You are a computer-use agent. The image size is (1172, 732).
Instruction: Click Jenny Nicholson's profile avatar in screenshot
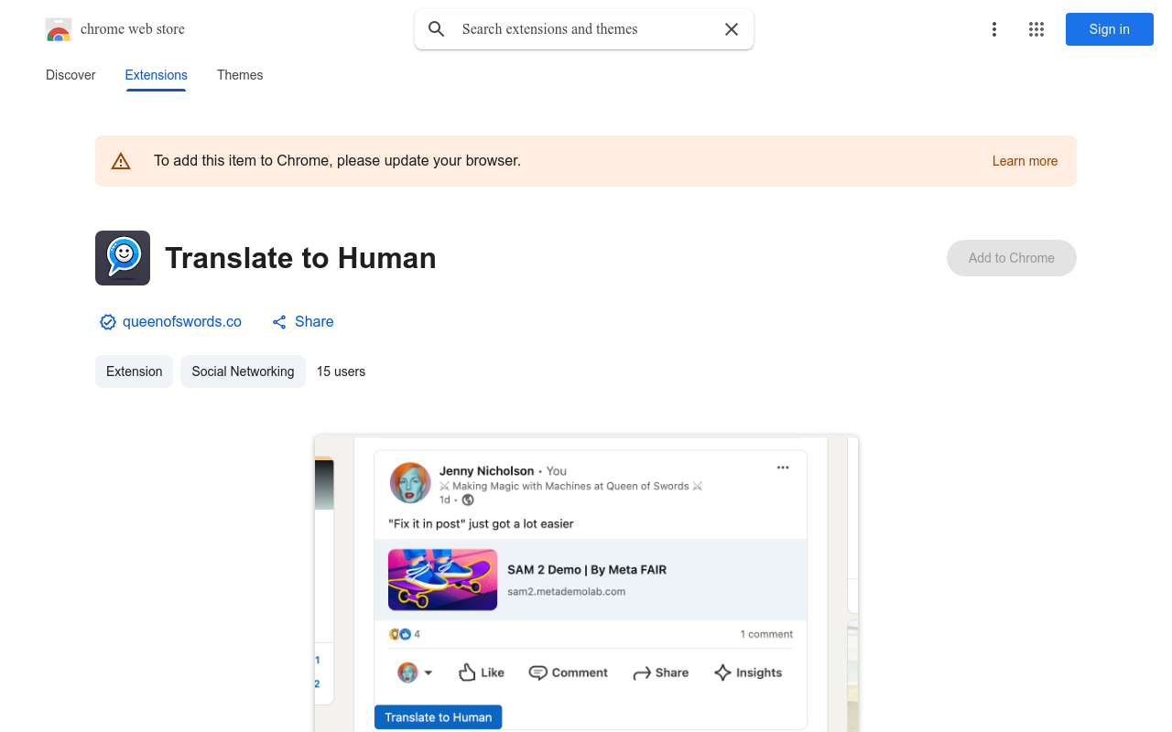click(410, 483)
